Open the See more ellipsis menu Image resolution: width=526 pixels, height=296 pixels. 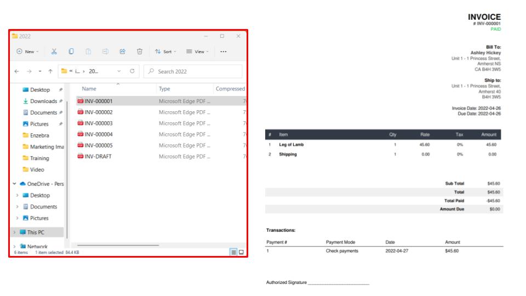[x=223, y=52]
